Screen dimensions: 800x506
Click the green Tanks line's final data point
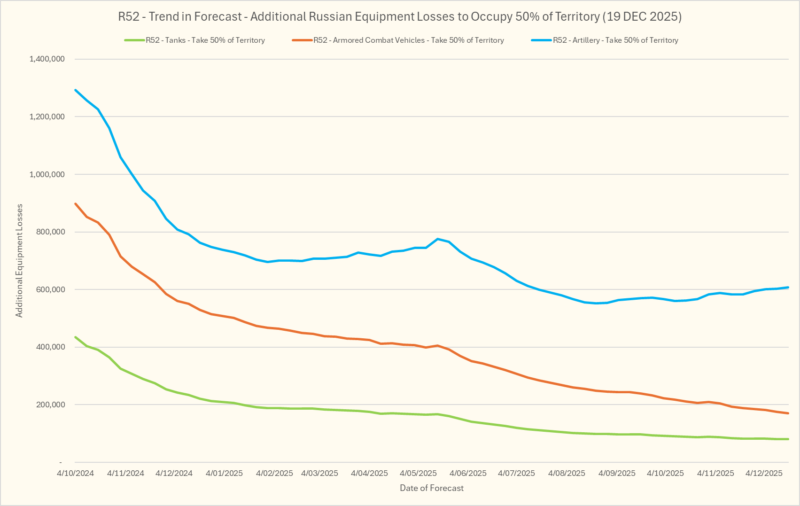[788, 439]
